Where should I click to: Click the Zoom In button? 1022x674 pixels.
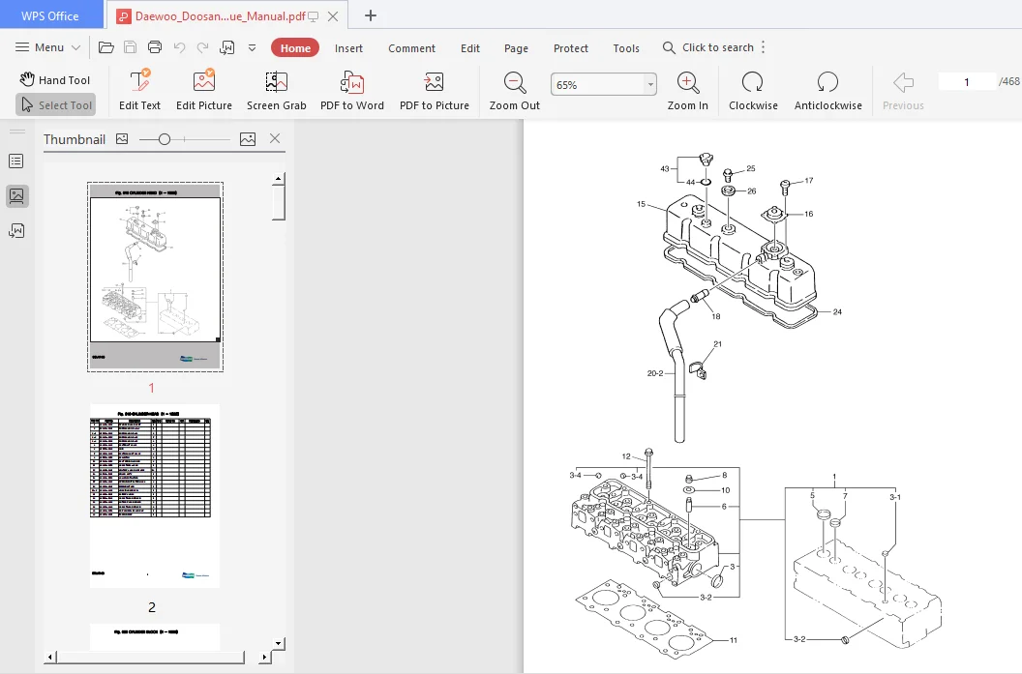pos(688,91)
